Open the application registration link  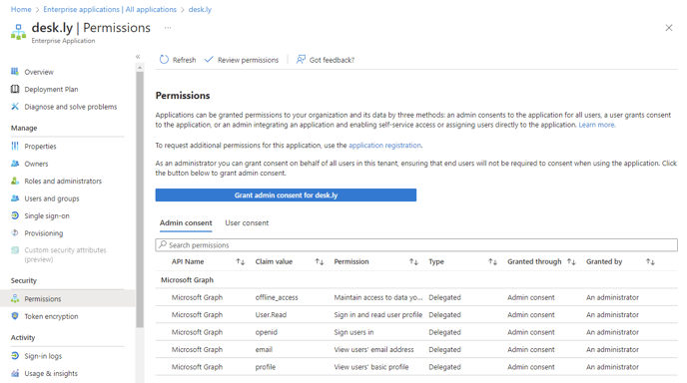(384, 145)
